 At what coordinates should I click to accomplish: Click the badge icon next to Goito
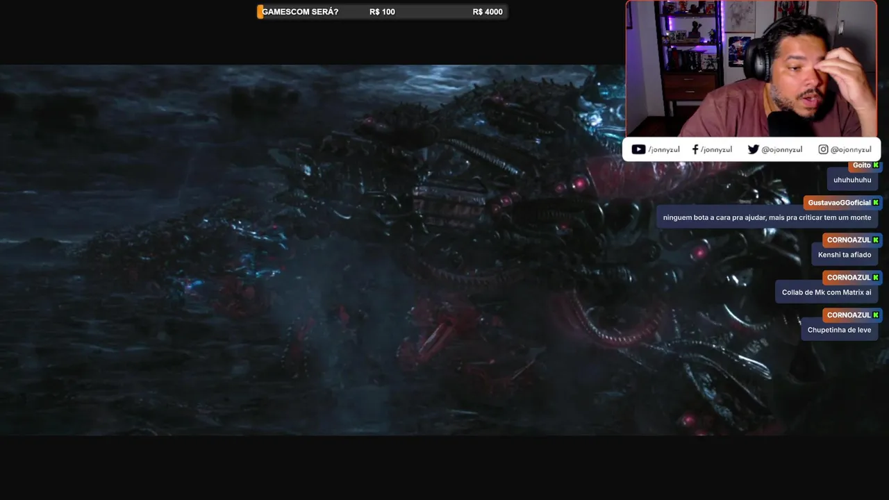[876, 165]
